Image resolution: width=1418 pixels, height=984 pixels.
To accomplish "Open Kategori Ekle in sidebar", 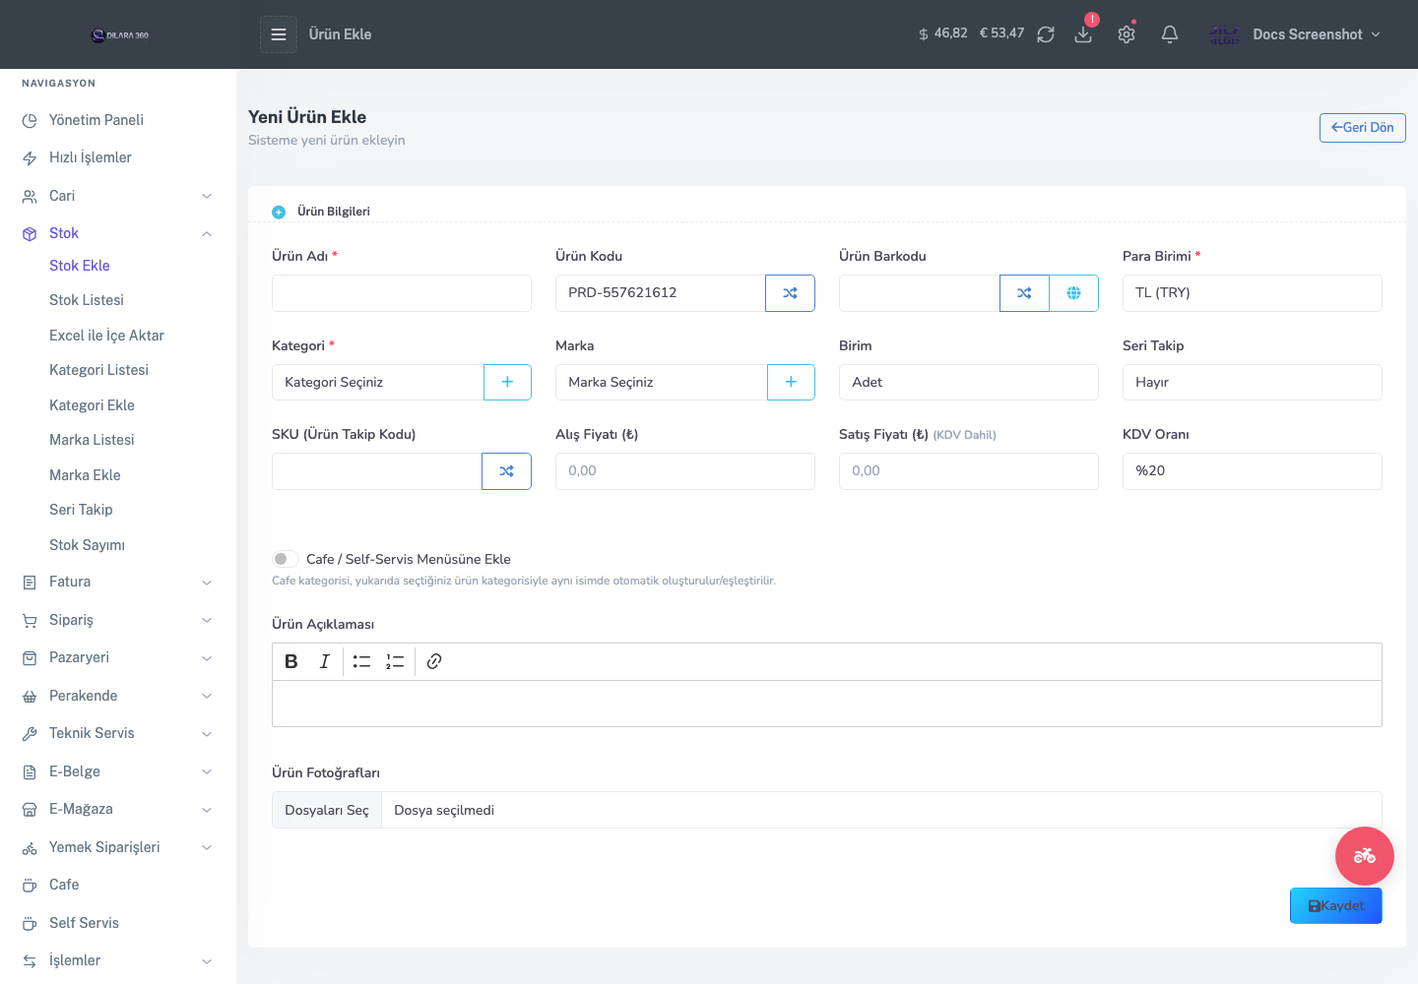I will (92, 405).
